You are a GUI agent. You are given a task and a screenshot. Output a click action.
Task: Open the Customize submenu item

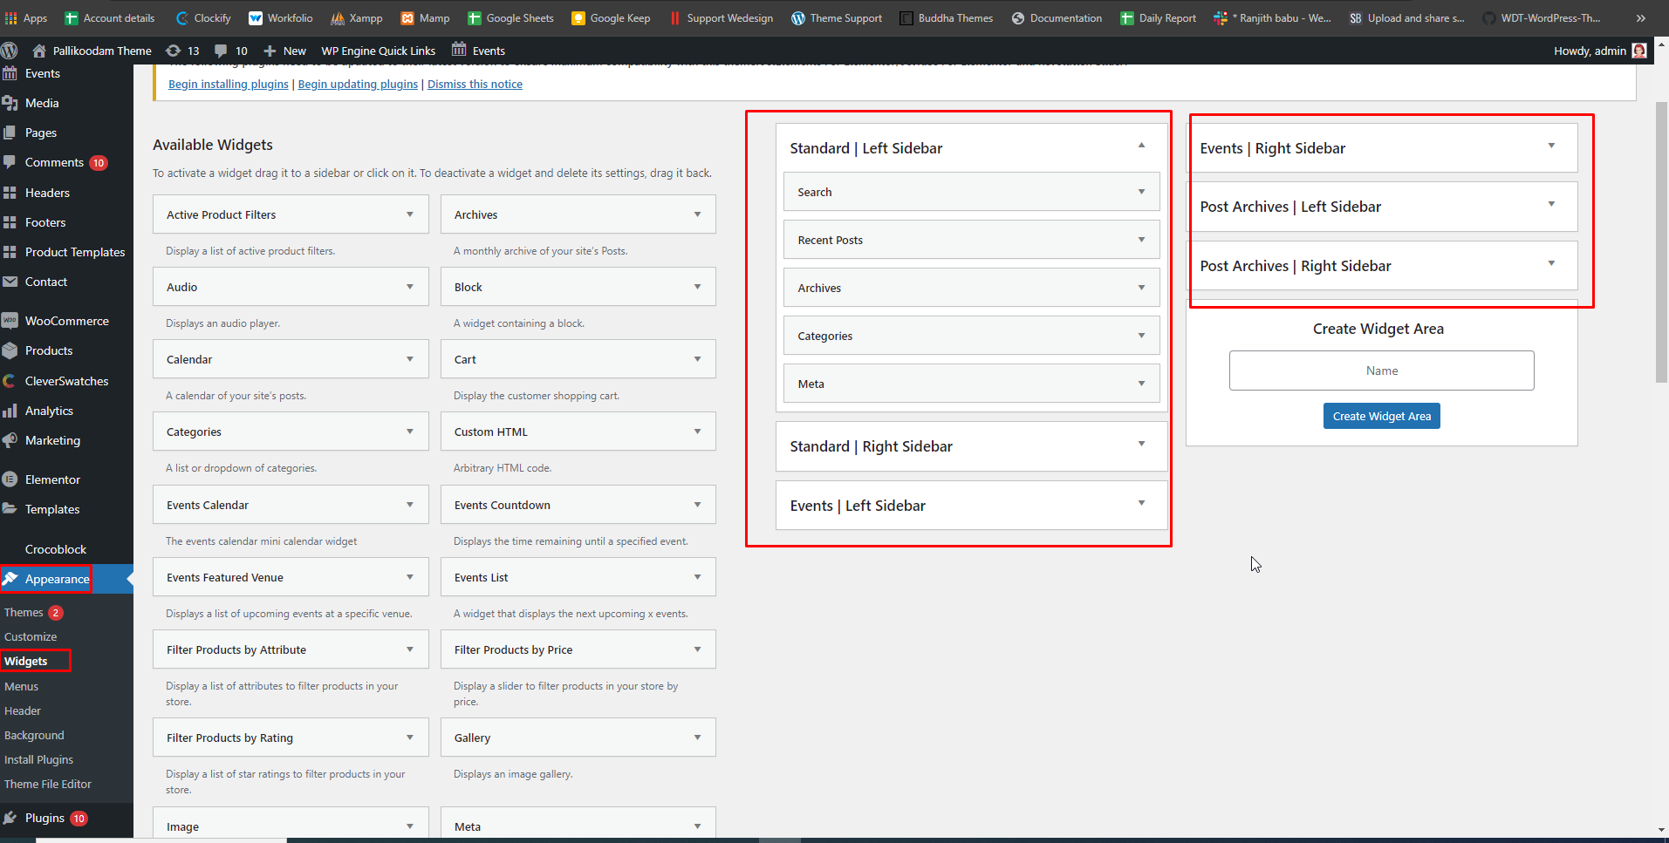click(31, 636)
